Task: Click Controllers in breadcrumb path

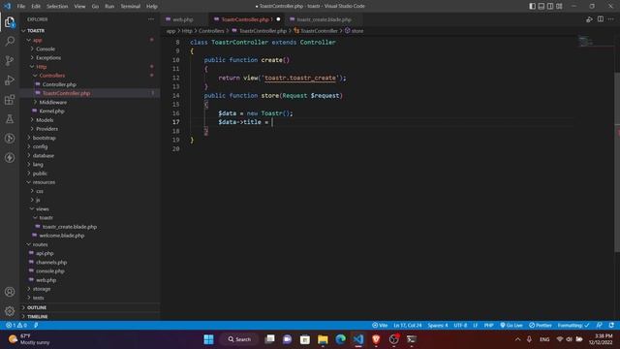Action: [x=211, y=30]
